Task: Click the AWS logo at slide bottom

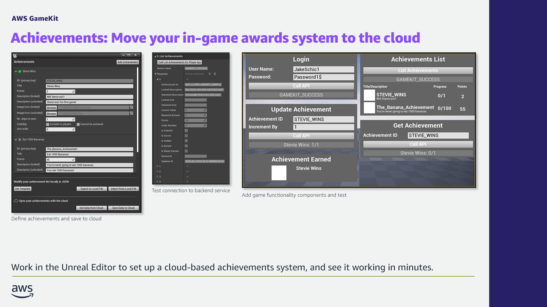Action: pos(22,291)
